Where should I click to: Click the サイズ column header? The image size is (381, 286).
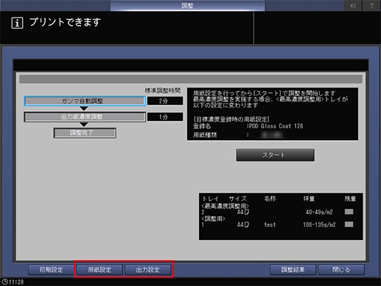[237, 198]
